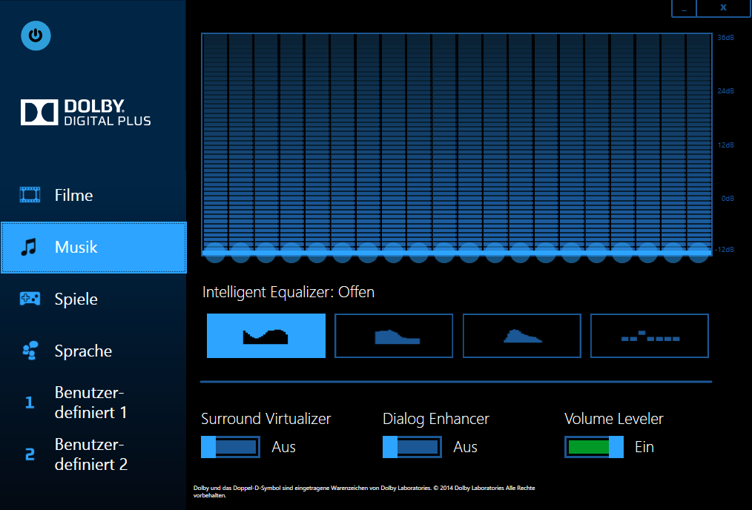Turn off the Volume Leveler switch
Image resolution: width=752 pixels, height=510 pixels.
pos(594,447)
